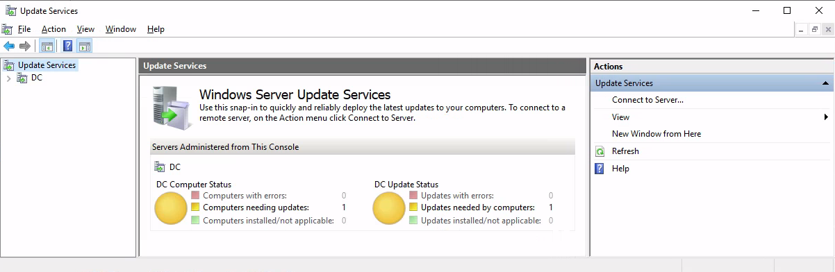Go back with the Back arrow toolbar icon
The width and height of the screenshot is (835, 272).
pos(8,46)
